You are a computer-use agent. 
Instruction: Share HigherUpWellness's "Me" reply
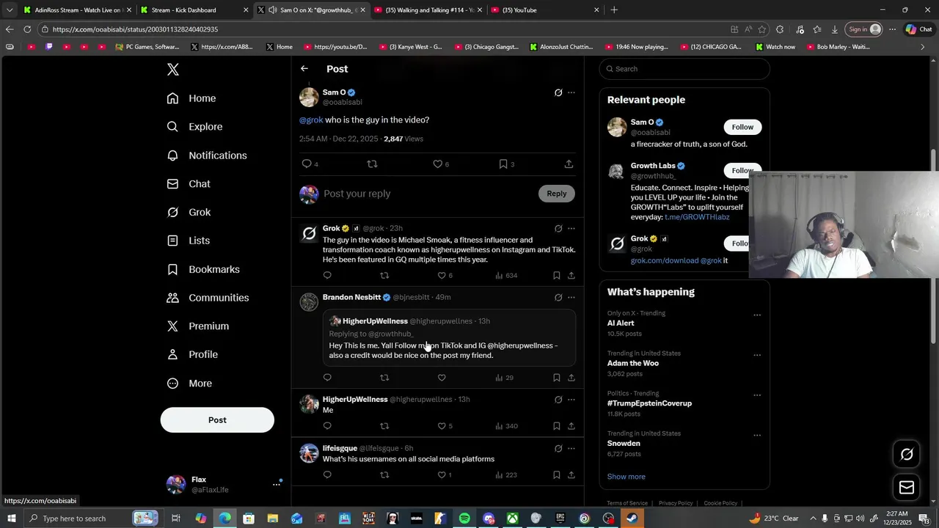click(x=571, y=426)
